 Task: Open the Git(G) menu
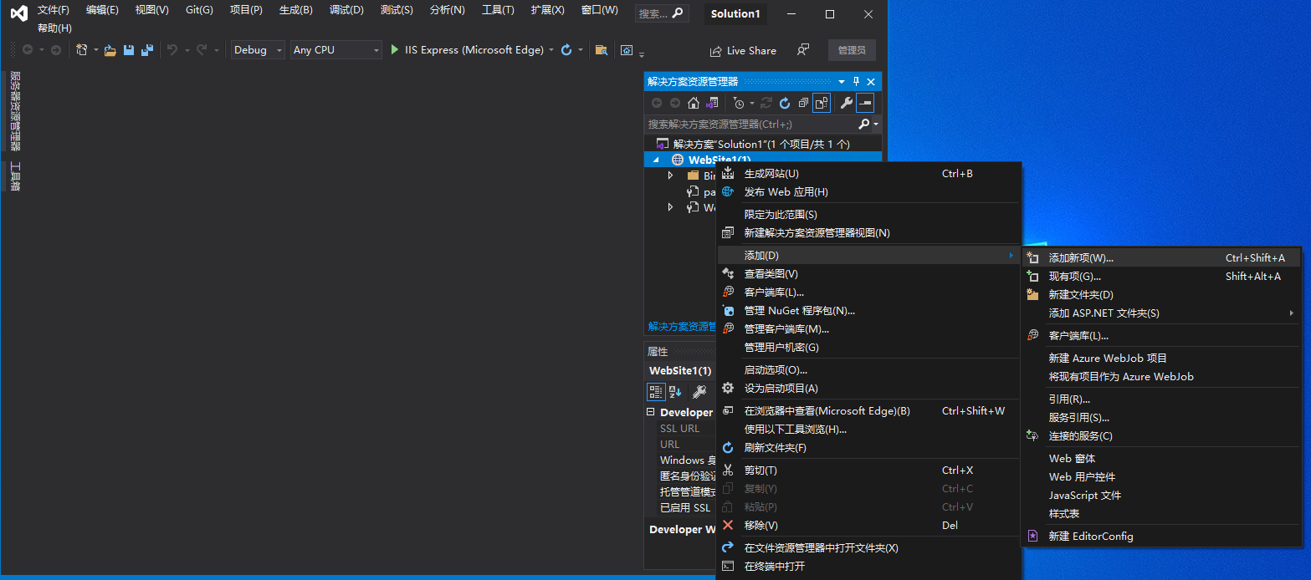199,10
